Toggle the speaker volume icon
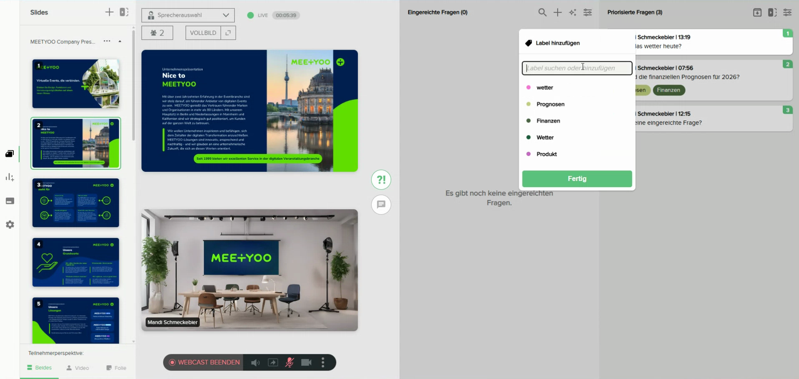 click(x=255, y=363)
